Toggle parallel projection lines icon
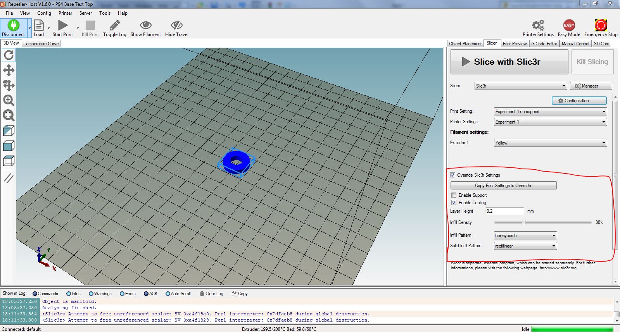Viewport: 620px width, 332px height. [9, 178]
